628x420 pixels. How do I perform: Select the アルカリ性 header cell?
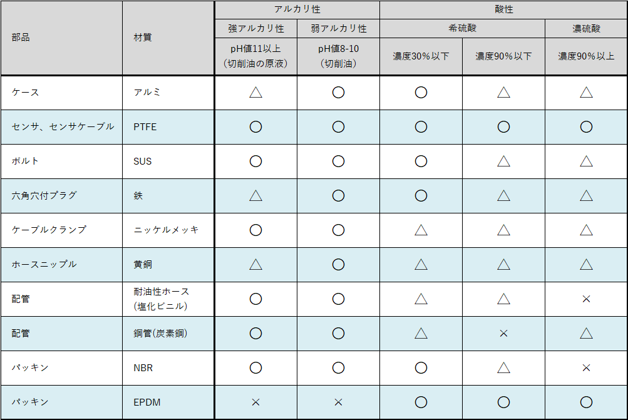297,9
